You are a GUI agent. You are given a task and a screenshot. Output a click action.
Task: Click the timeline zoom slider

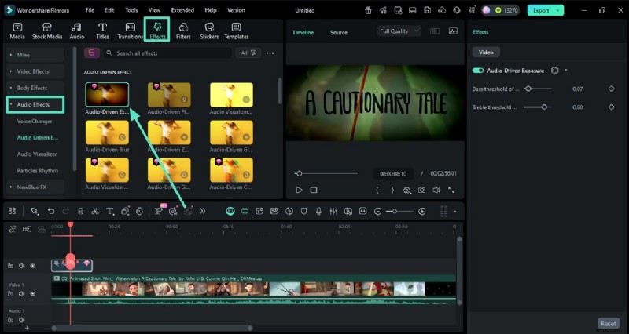(399, 212)
